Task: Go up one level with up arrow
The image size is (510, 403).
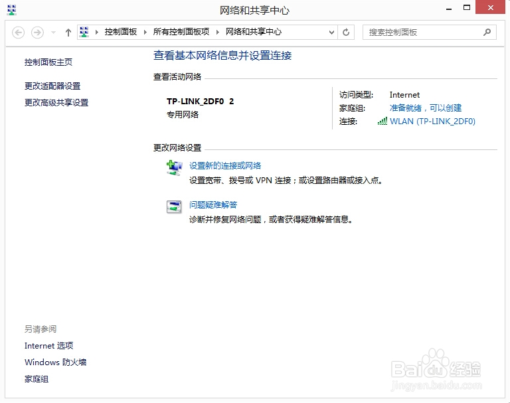Action: coord(68,33)
